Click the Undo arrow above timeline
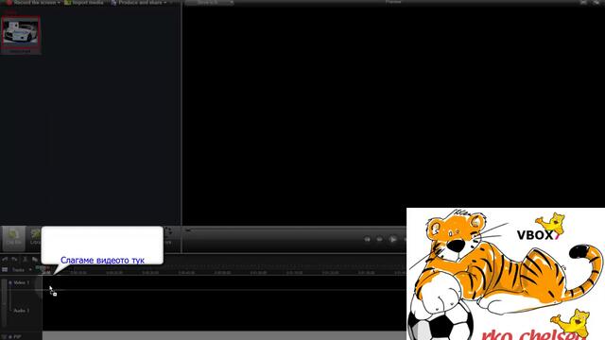The height and width of the screenshot is (340, 605). (x=5, y=260)
